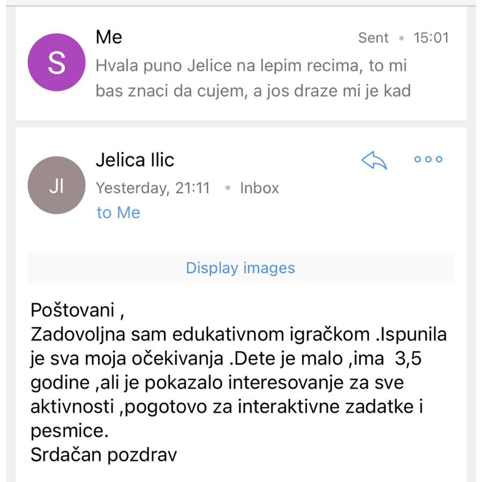Tap the Sent folder label
The image size is (482, 482).
tap(373, 38)
